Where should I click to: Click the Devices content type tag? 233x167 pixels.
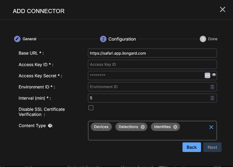tap(101, 127)
